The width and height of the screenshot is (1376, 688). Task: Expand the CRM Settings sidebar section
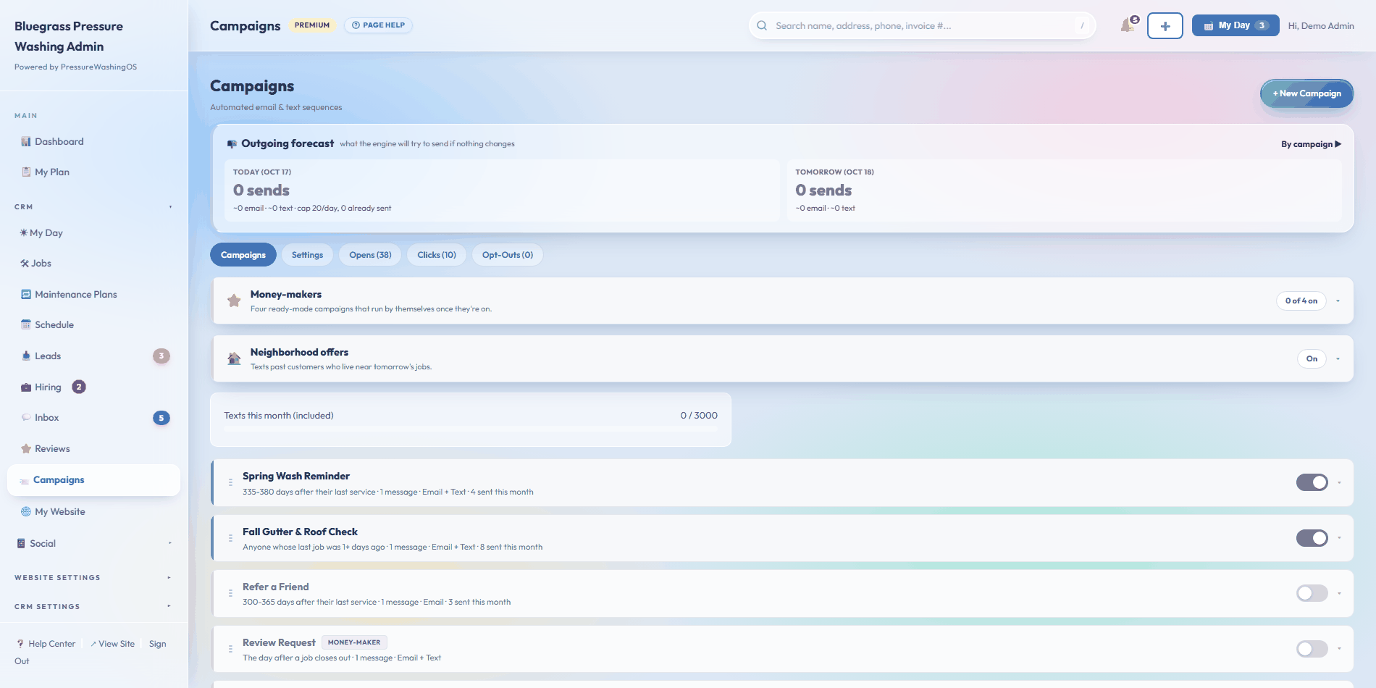93,607
